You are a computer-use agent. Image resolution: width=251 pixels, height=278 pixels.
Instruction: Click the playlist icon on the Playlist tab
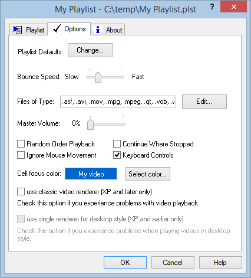coord(18,30)
